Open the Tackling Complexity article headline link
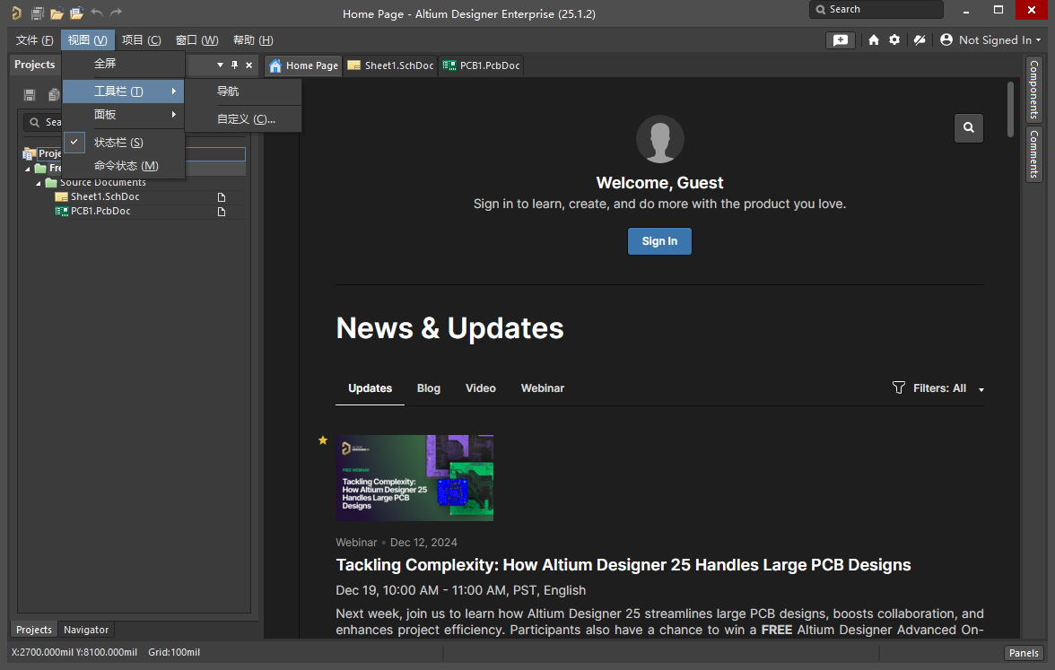The width and height of the screenshot is (1055, 670). coord(623,565)
